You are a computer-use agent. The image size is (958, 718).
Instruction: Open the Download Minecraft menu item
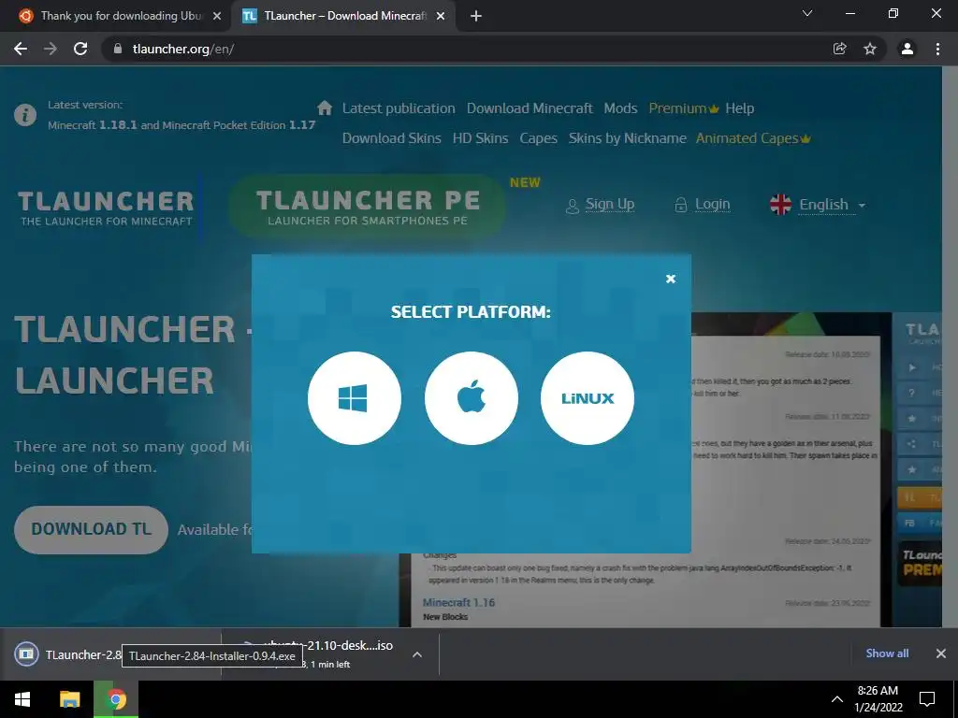point(530,108)
